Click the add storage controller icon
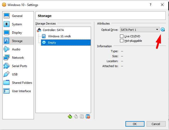169x130 pixels. pyautogui.click(x=70, y=116)
